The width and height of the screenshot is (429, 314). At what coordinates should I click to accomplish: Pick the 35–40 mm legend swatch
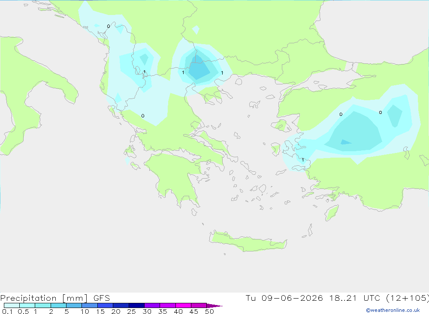[168, 305]
